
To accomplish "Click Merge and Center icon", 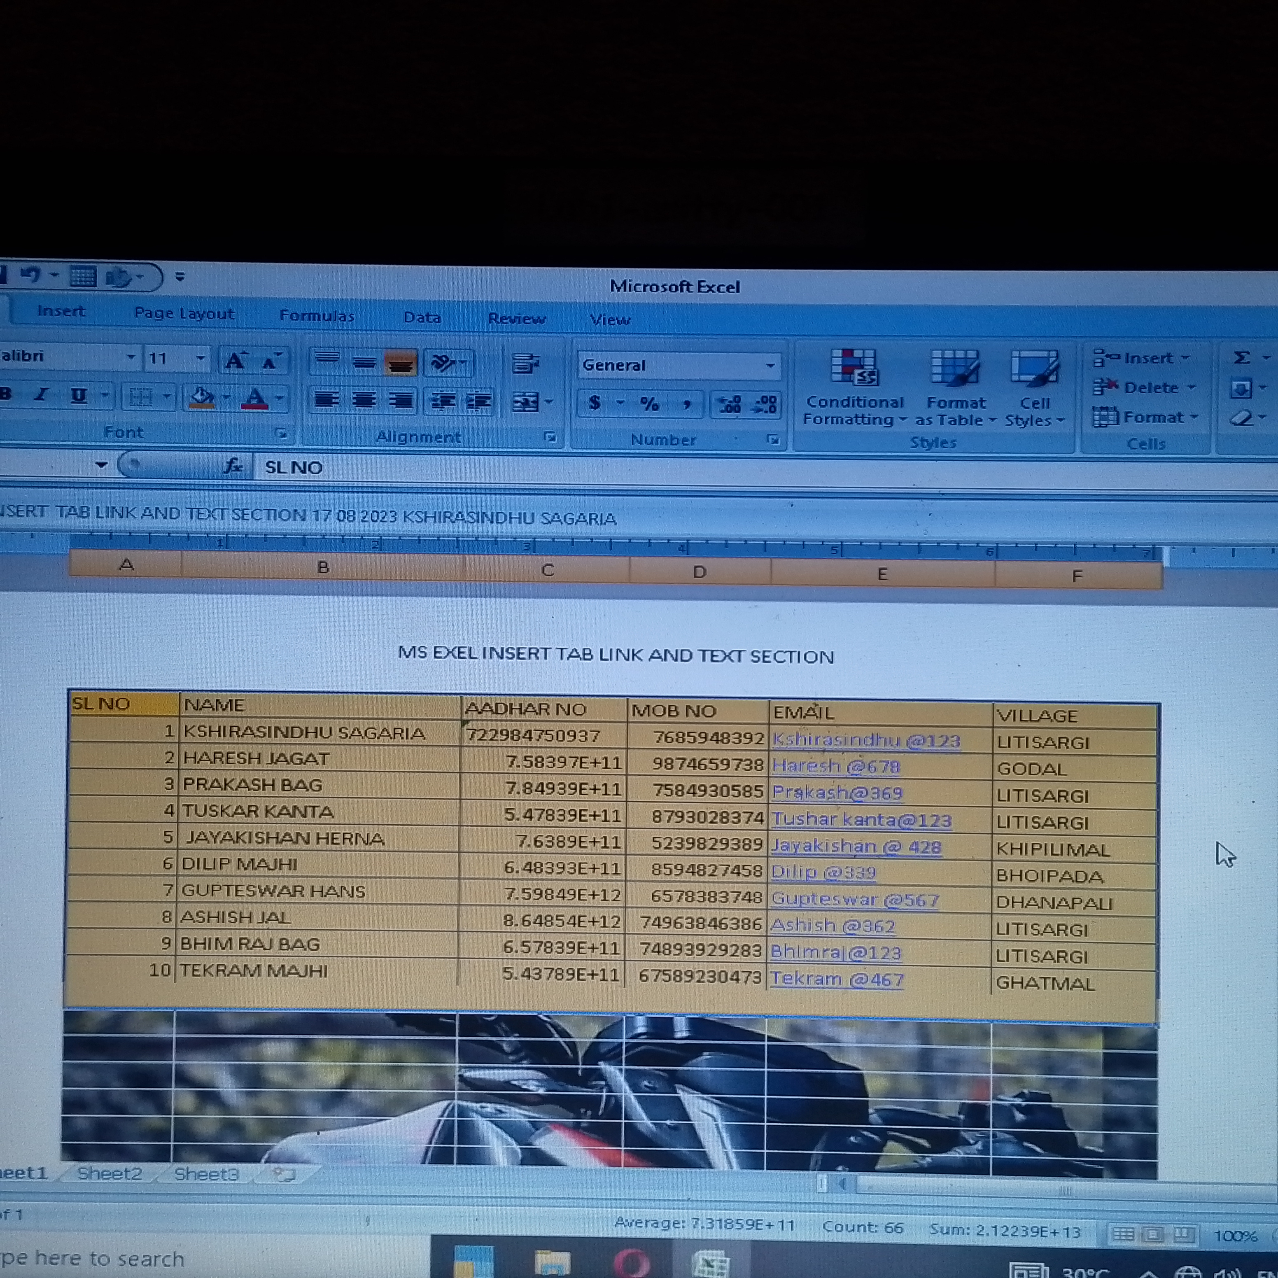I will [x=526, y=401].
